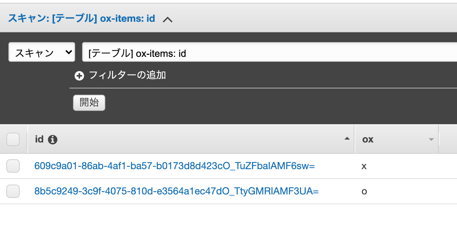Viewport: 457px width, 226px height.
Task: Open the [テーブル] ox-items: id selector
Action: 270,52
